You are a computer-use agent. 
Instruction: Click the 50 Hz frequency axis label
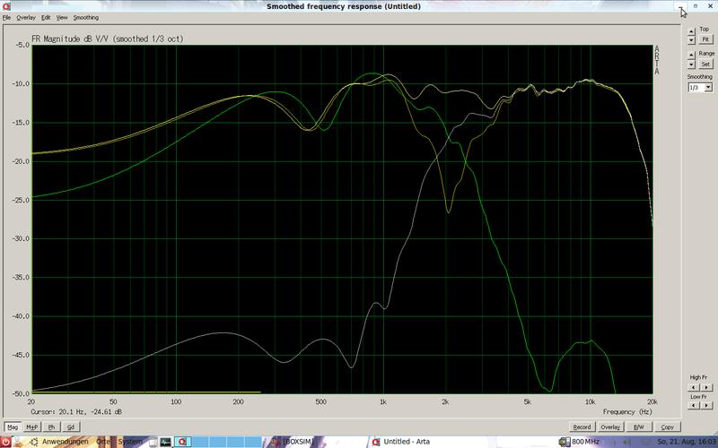point(113,401)
